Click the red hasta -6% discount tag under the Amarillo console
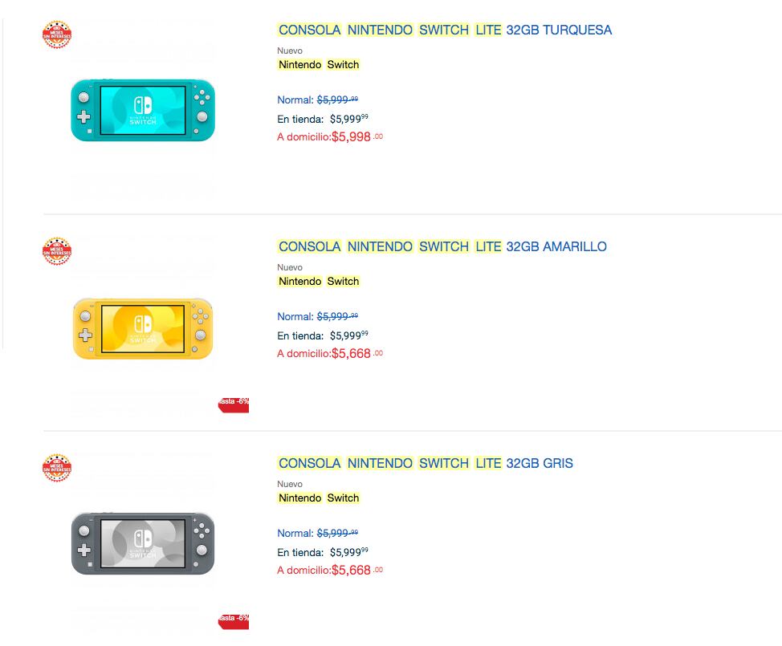 pyautogui.click(x=234, y=404)
